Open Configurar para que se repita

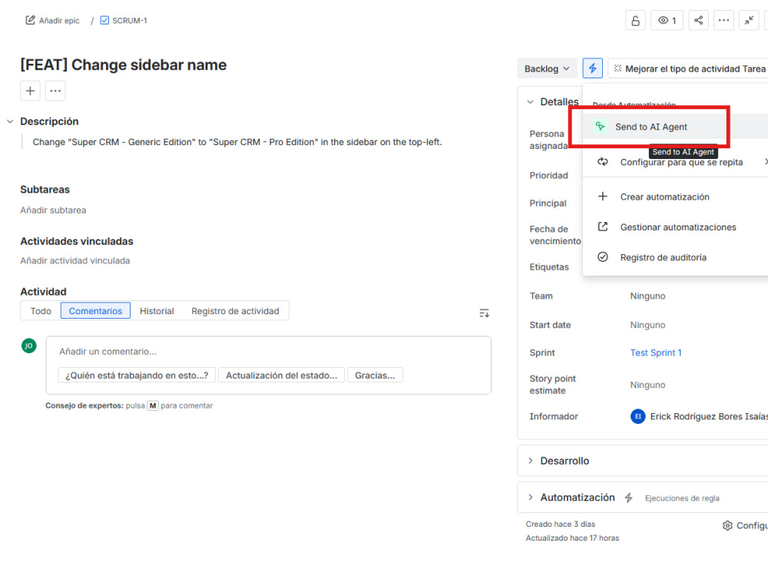676,162
